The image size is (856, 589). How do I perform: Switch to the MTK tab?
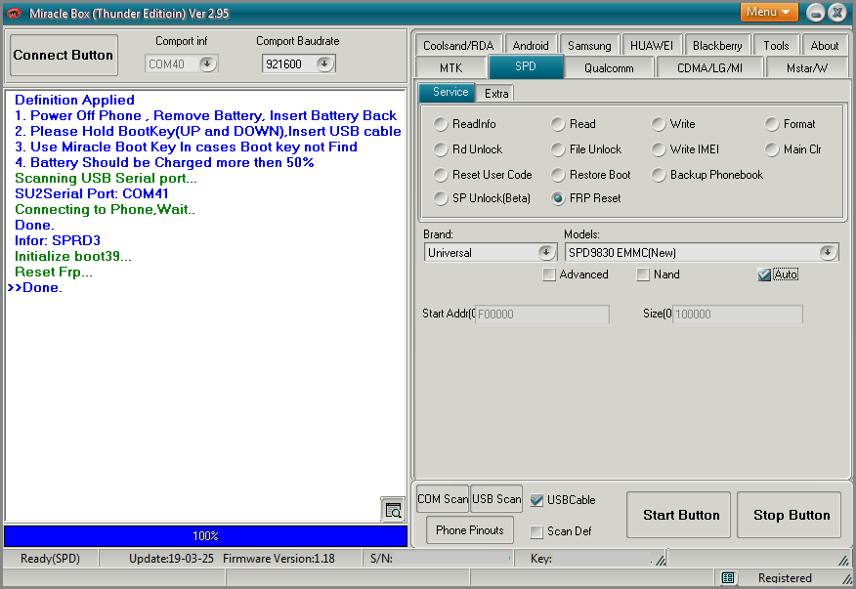450,67
